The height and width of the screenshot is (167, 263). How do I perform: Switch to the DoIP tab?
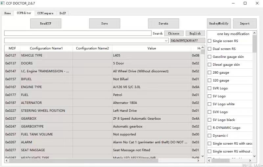(62, 13)
